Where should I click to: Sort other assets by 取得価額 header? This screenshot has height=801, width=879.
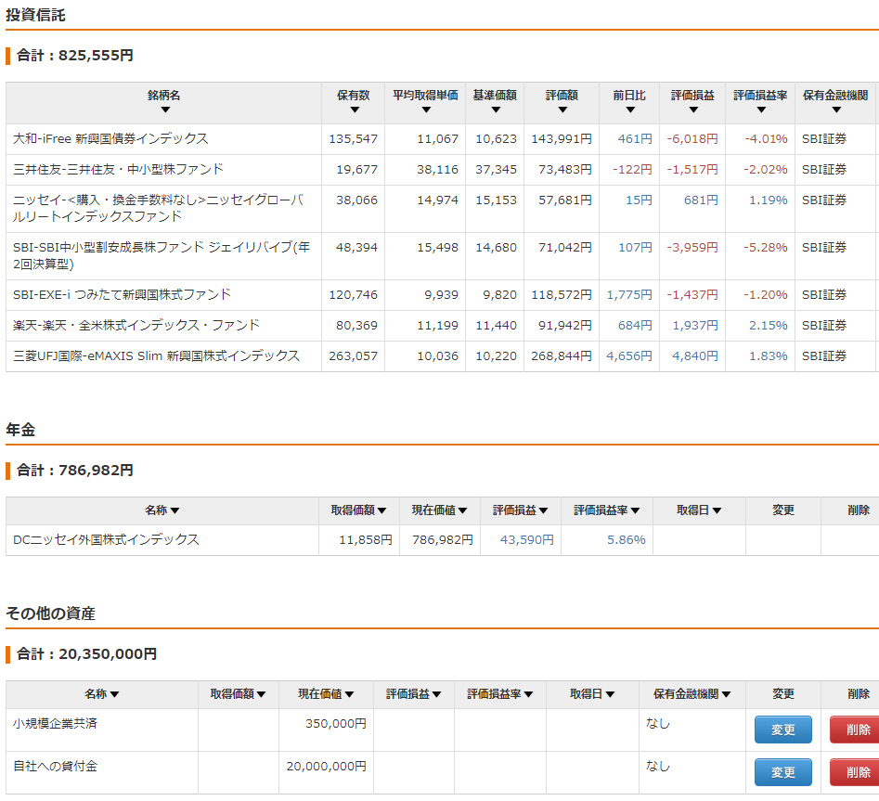point(238,694)
